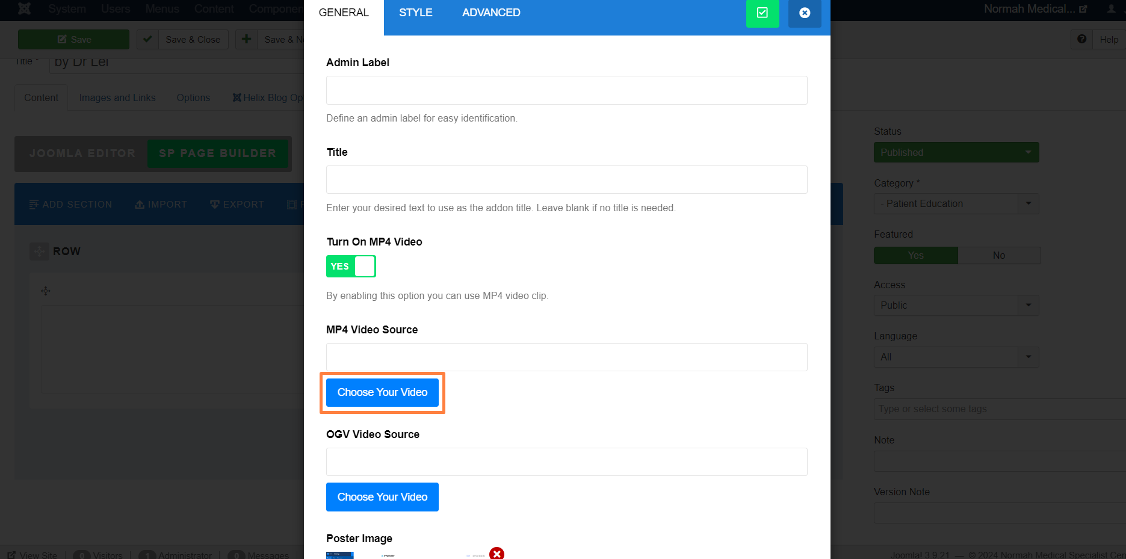Image resolution: width=1126 pixels, height=559 pixels.
Task: Click ADD SECTION in page builder
Action: click(x=70, y=205)
